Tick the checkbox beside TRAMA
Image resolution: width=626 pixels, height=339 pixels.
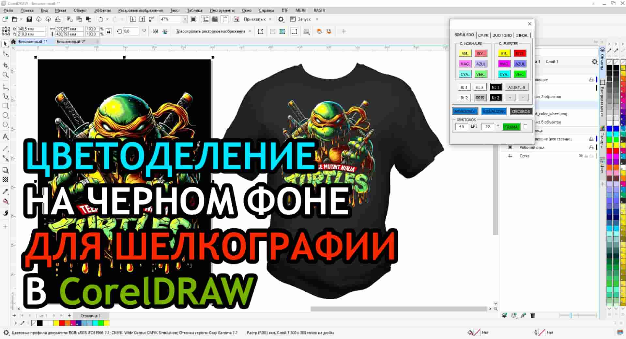pyautogui.click(x=525, y=126)
